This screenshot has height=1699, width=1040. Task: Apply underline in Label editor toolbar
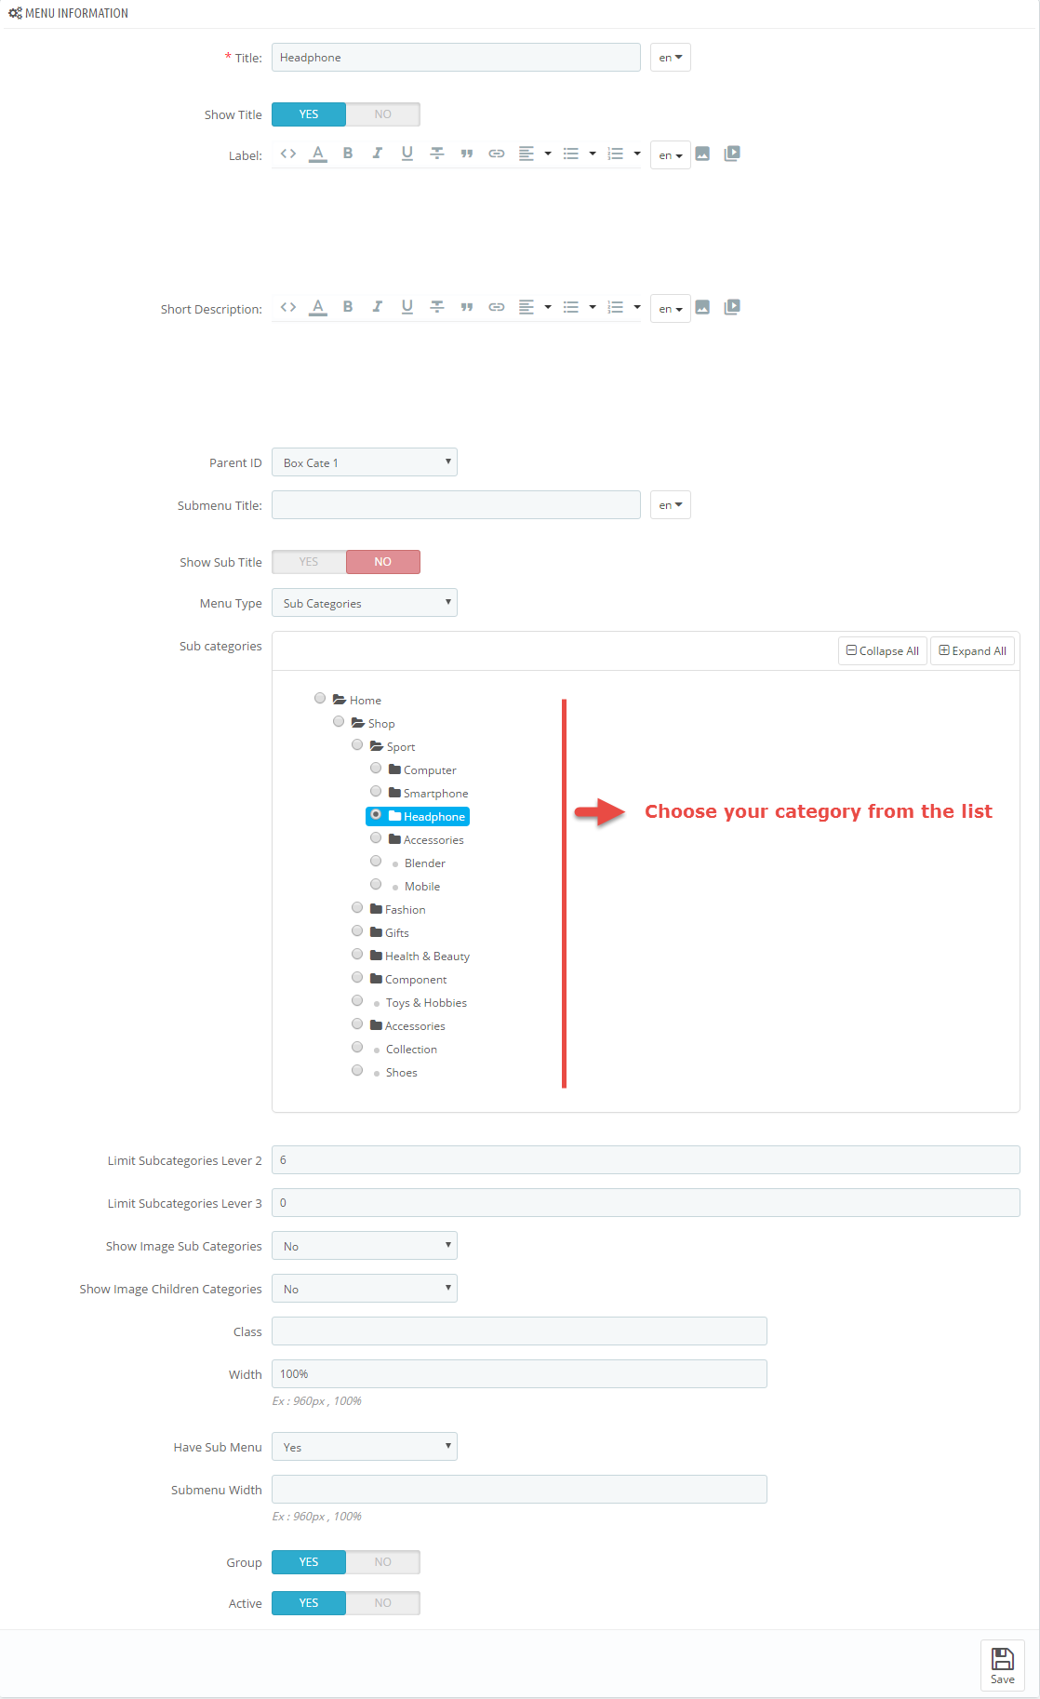click(407, 154)
